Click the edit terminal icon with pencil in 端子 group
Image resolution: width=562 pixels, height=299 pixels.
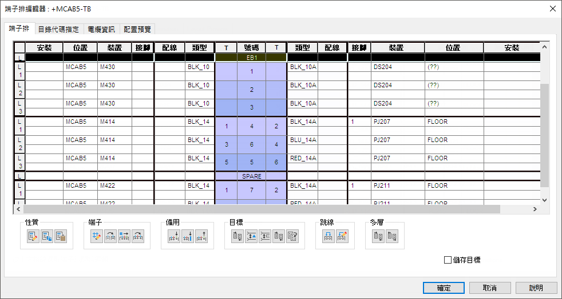[97, 236]
